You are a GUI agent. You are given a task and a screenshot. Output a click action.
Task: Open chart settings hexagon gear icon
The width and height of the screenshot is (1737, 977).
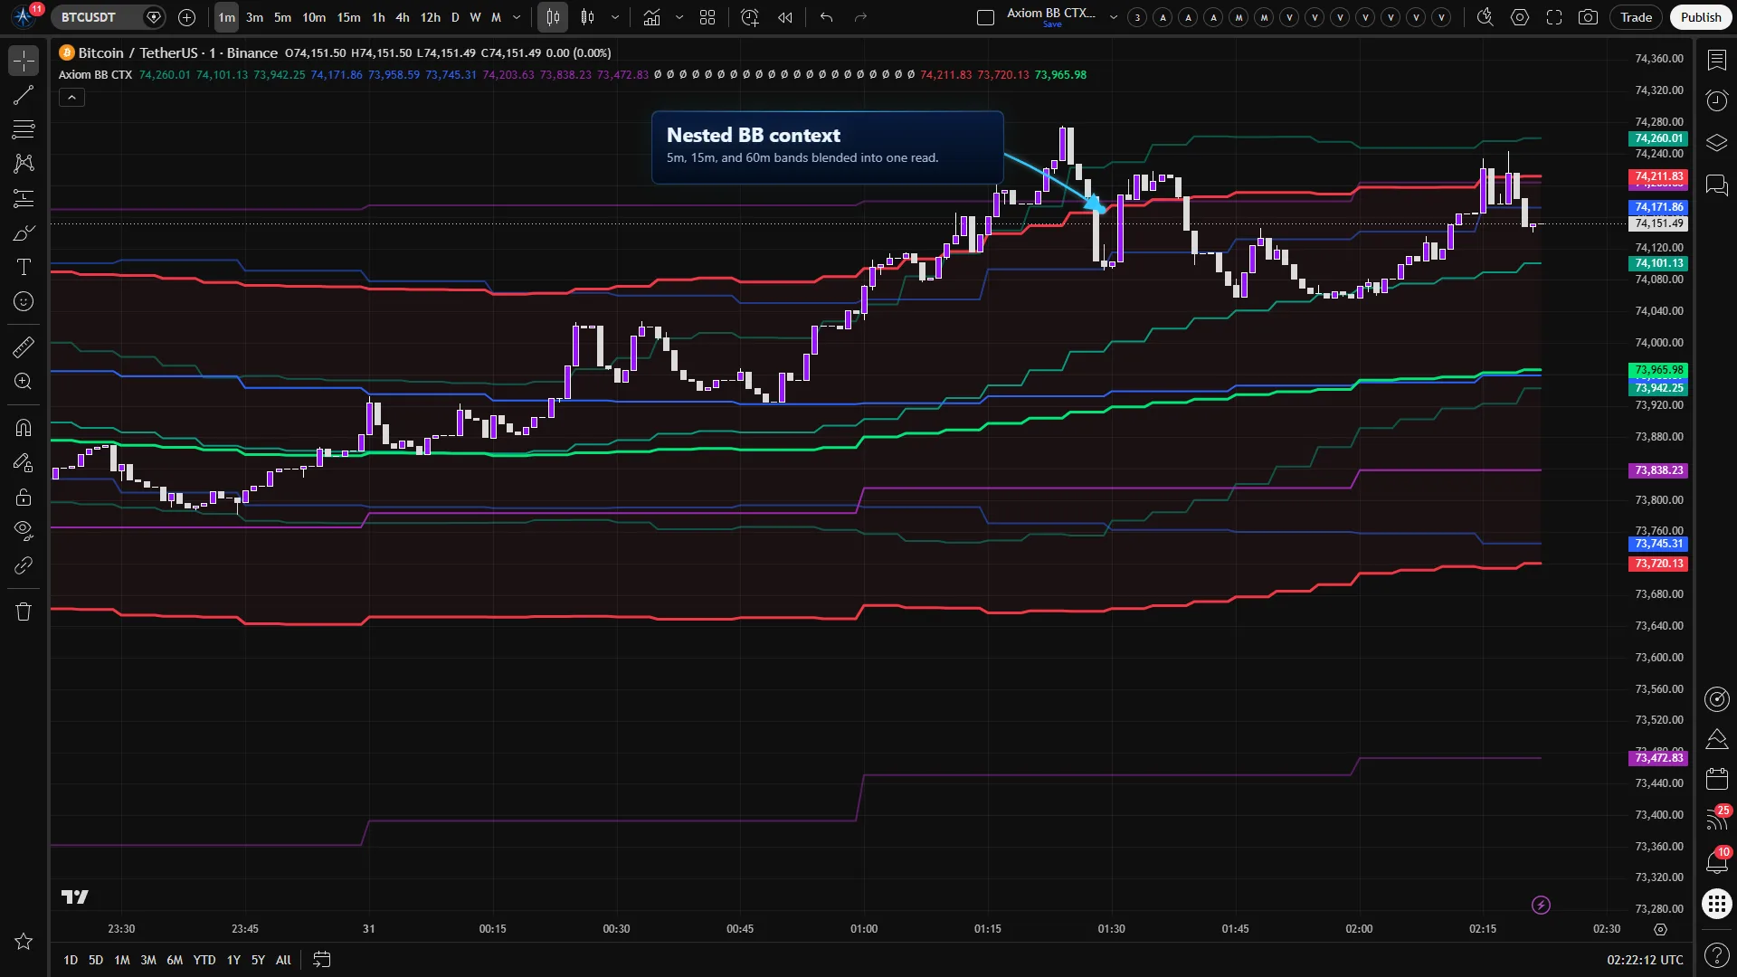click(x=1520, y=17)
